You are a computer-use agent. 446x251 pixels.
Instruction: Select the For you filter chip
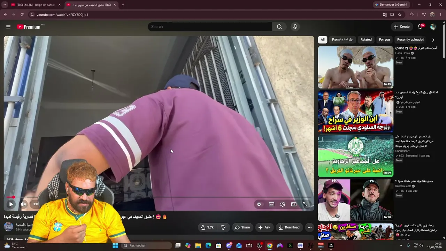click(384, 40)
